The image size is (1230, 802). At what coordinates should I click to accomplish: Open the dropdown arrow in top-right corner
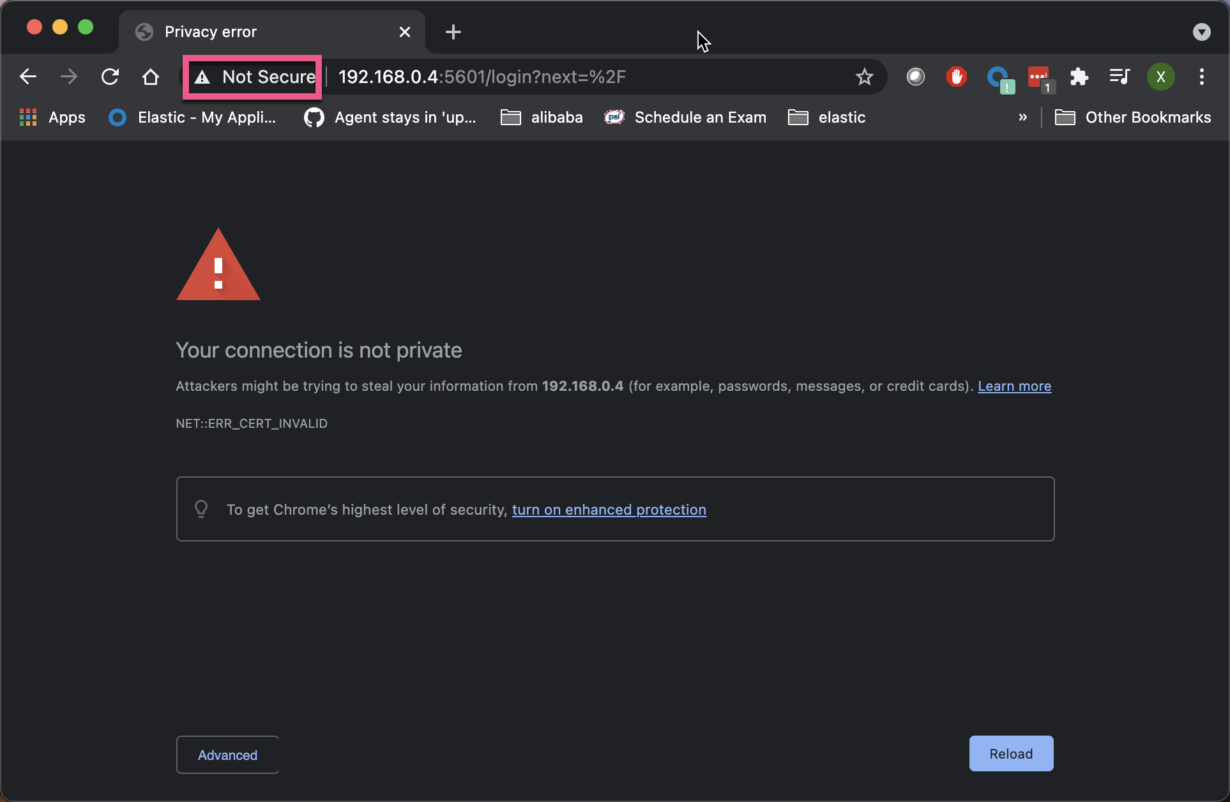(1202, 31)
